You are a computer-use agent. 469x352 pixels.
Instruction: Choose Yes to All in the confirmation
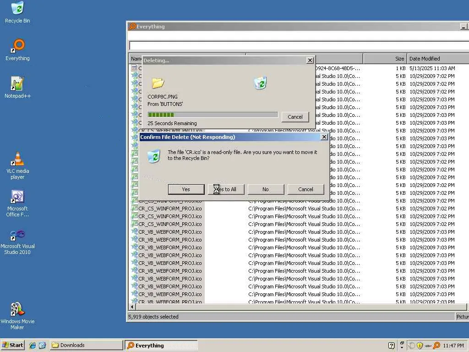(226, 189)
